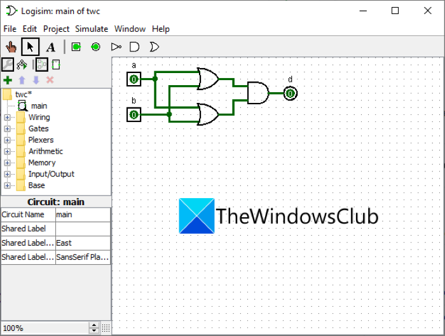This screenshot has width=445, height=336.
Task: Select the Edit arrow tool
Action: (30, 47)
